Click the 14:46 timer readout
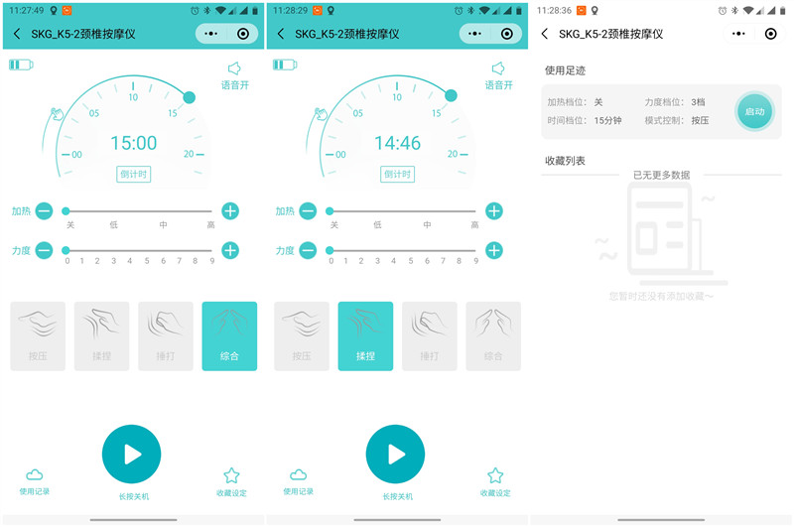This screenshot has width=794, height=527. [x=398, y=143]
